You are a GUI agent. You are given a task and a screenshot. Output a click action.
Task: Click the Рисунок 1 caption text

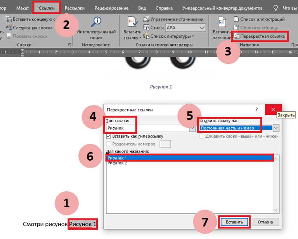[x=161, y=87]
